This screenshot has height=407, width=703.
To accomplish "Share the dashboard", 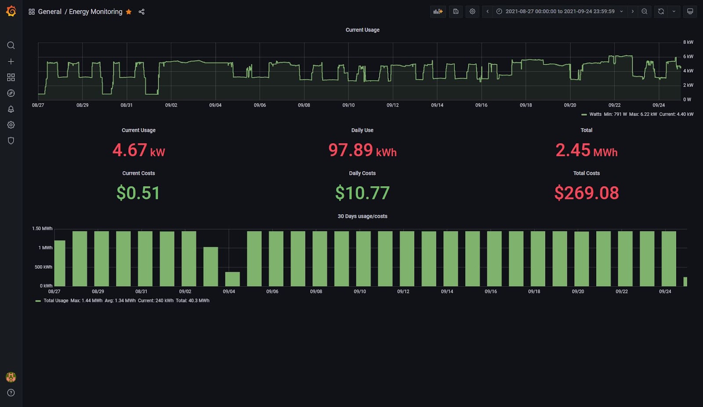I will 141,11.
